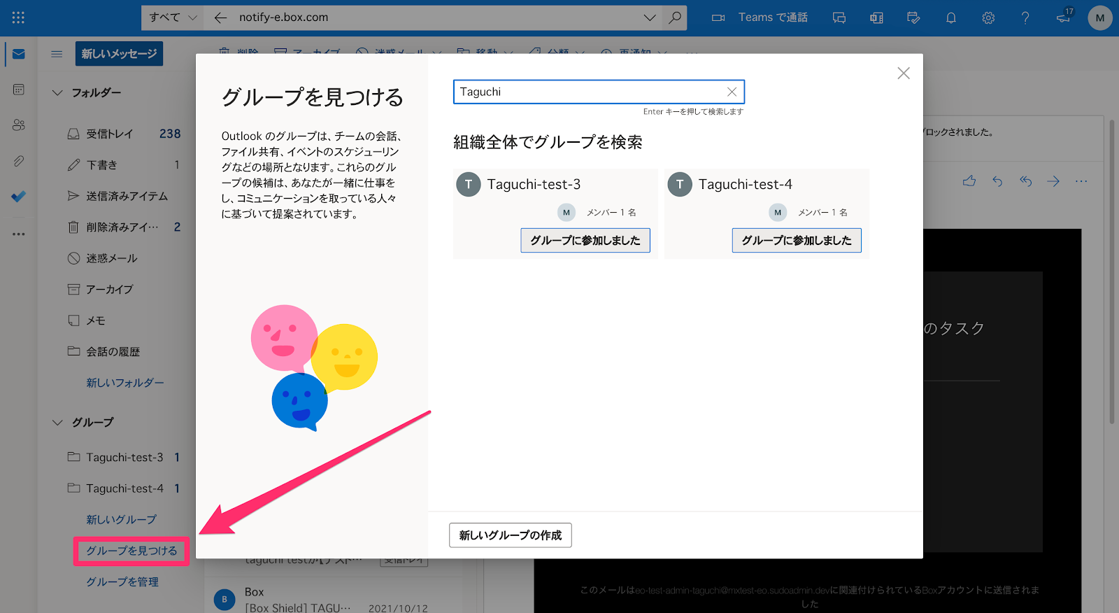Open the notifications bell

[951, 17]
